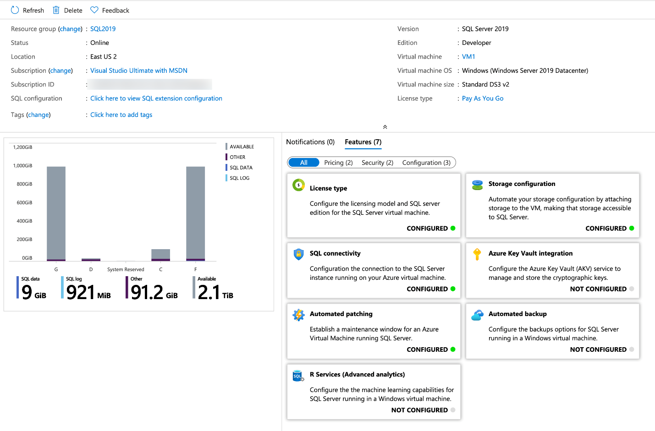Image resolution: width=655 pixels, height=431 pixels.
Task: Open the VM1 virtual machine link
Action: tap(468, 57)
